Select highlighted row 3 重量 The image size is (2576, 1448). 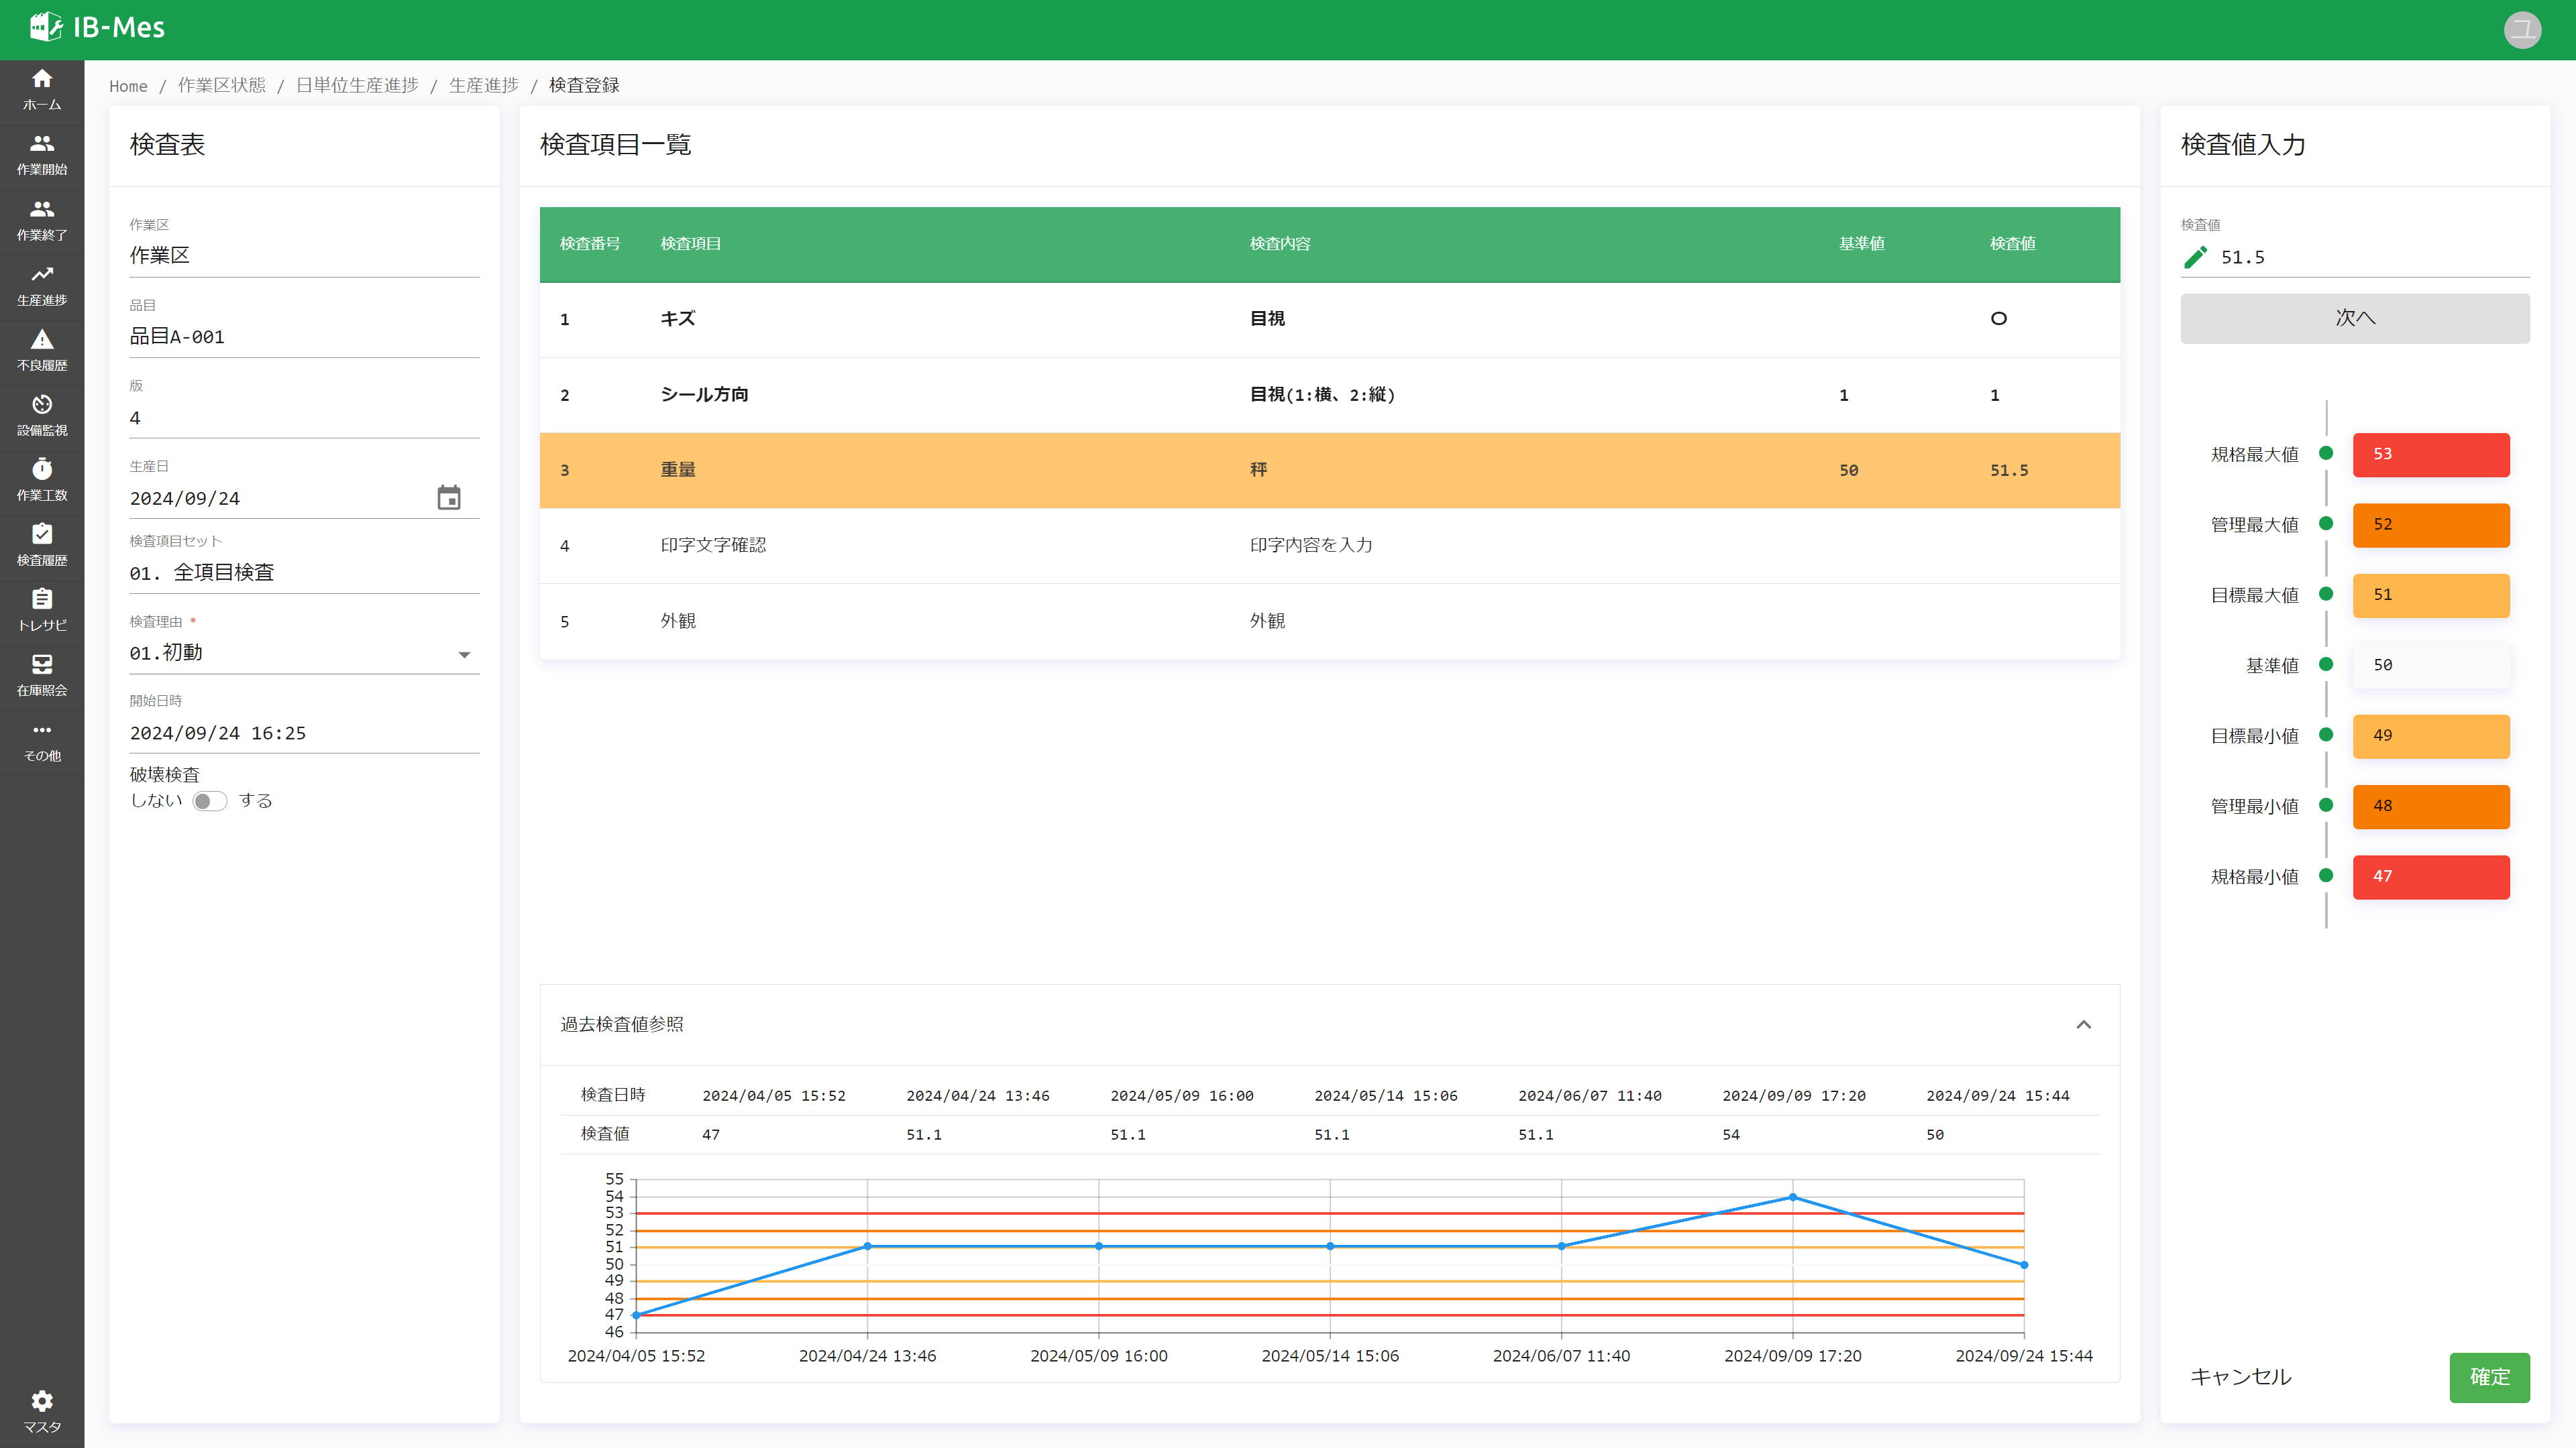click(x=1329, y=470)
